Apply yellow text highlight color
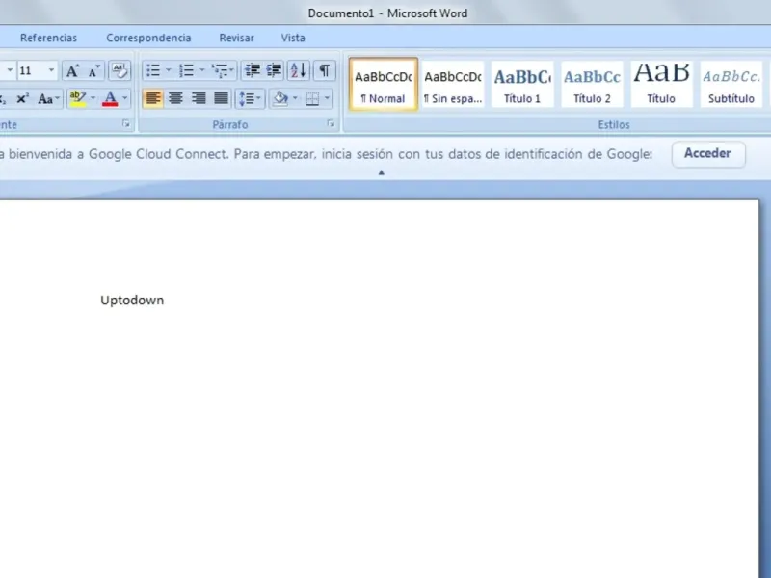This screenshot has width=771, height=578. click(78, 99)
